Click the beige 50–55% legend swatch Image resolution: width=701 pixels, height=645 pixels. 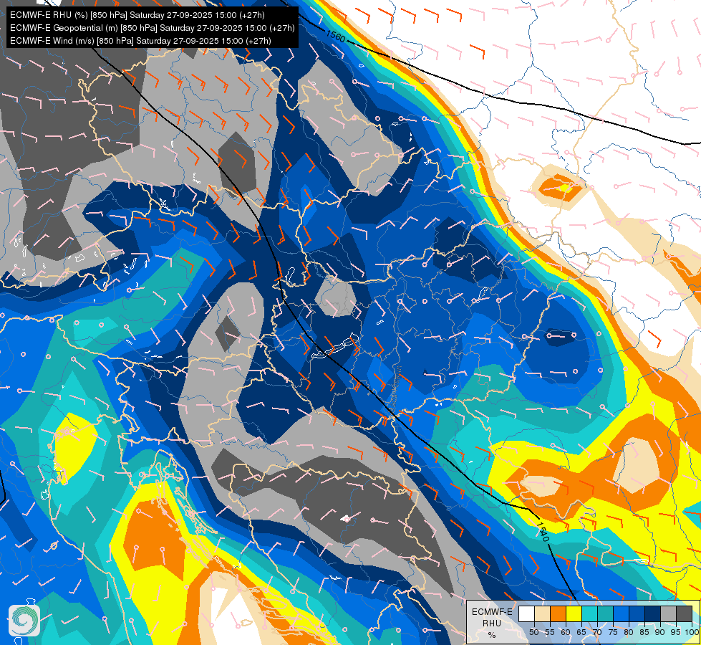[x=542, y=613]
